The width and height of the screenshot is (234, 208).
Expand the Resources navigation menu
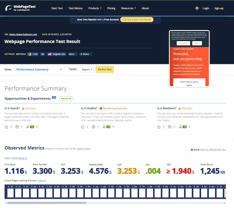click(129, 8)
